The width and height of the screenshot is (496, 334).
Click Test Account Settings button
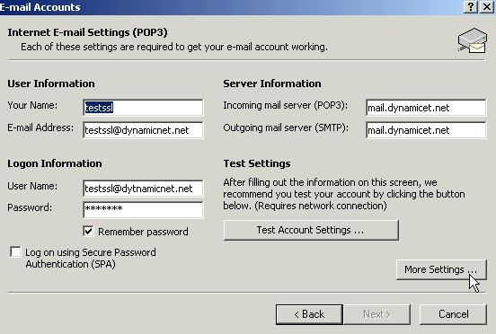click(x=311, y=230)
